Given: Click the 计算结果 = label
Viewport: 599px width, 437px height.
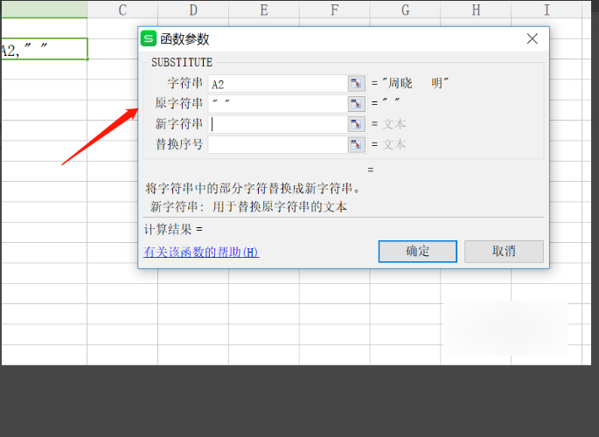Looking at the screenshot, I should pyautogui.click(x=173, y=229).
